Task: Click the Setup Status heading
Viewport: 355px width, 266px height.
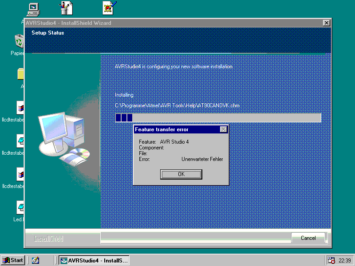Action: (x=48, y=33)
